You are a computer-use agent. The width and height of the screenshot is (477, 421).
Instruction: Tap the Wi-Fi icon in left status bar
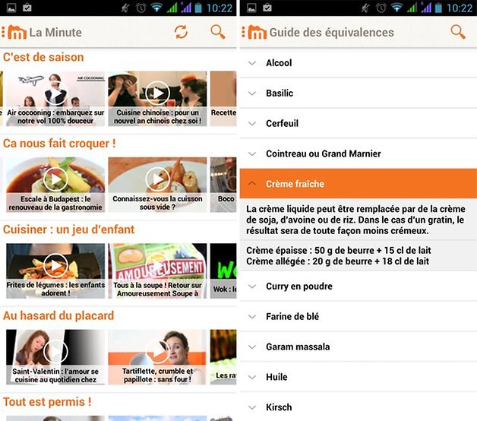tap(156, 8)
